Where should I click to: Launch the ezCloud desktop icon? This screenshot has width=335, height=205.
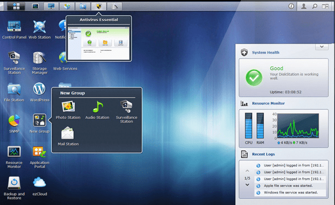(x=39, y=186)
